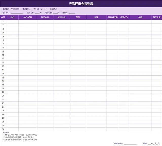
Task: Select row number 7 cell
Action: click(x=3, y=44)
